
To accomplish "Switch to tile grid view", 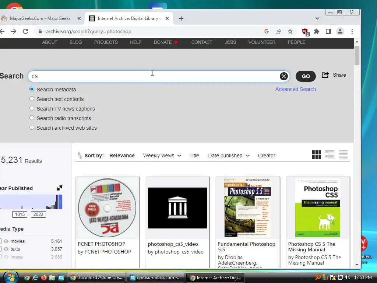I will 316,155.
